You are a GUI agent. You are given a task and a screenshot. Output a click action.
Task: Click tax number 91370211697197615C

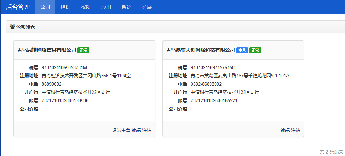(213, 68)
